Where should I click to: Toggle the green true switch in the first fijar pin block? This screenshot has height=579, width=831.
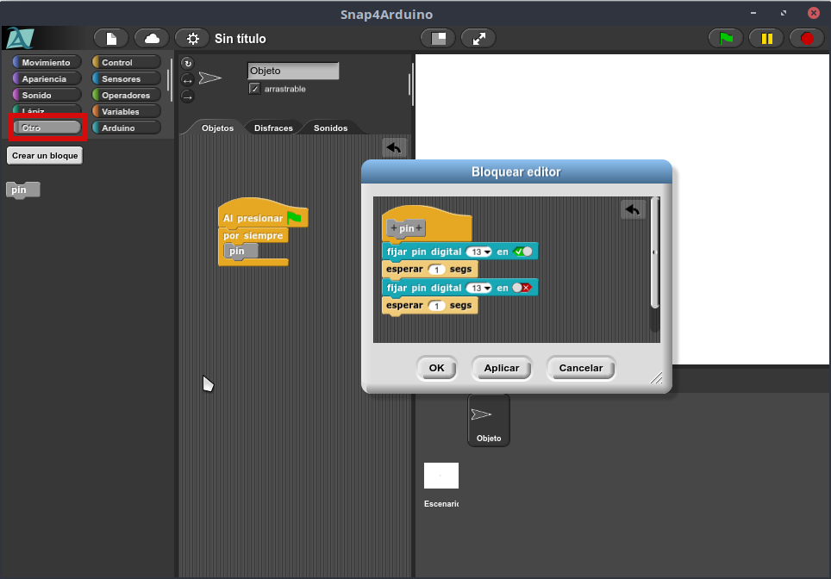[x=522, y=252]
